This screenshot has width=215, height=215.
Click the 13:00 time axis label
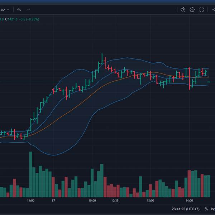click(x=150, y=201)
